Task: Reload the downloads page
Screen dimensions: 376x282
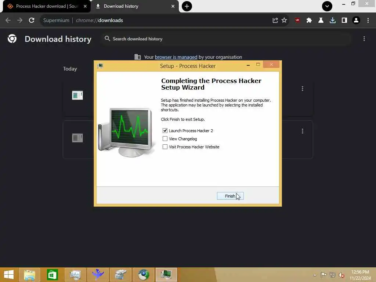Action: pyautogui.click(x=32, y=21)
